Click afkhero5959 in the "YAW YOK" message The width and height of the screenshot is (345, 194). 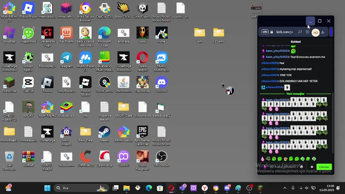[x=270, y=75]
